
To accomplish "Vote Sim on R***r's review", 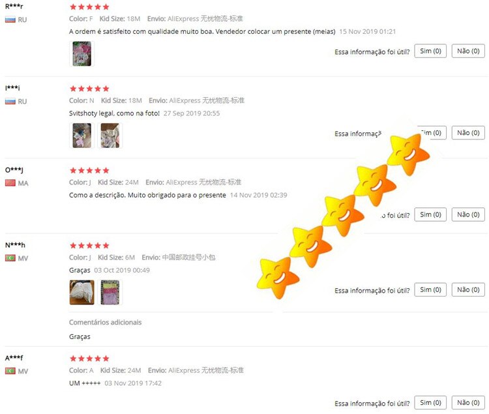I will tap(430, 51).
